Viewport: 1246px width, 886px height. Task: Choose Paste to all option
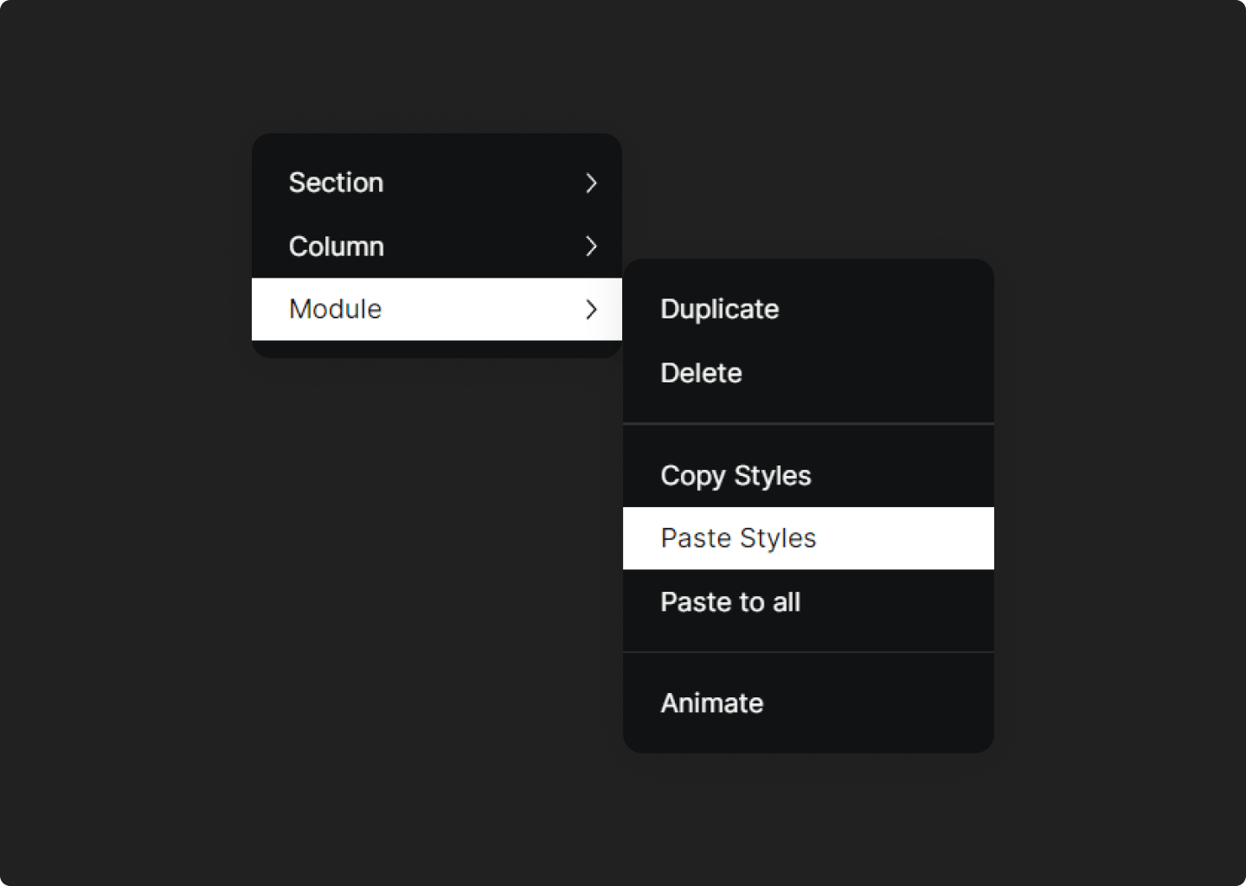pyautogui.click(x=729, y=601)
